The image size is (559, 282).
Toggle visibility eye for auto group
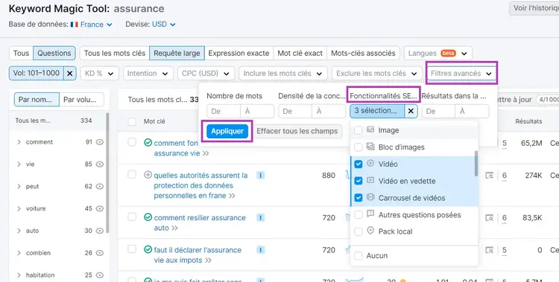coord(100,231)
